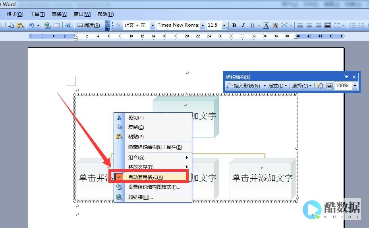Close the 组织结构图 floating toolbar
This screenshot has width=369, height=228.
tap(354, 77)
